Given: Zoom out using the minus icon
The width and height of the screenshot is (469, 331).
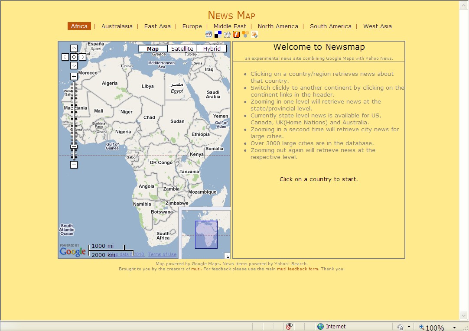Looking at the screenshot, I should tap(74, 165).
